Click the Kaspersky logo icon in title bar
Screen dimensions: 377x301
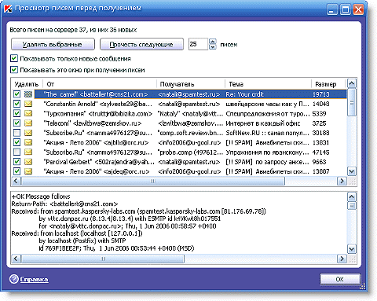(x=8, y=9)
